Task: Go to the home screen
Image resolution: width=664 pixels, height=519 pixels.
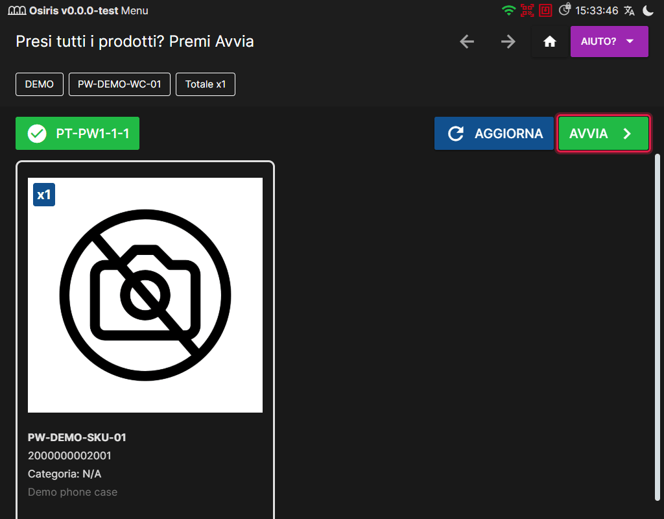Action: click(550, 42)
